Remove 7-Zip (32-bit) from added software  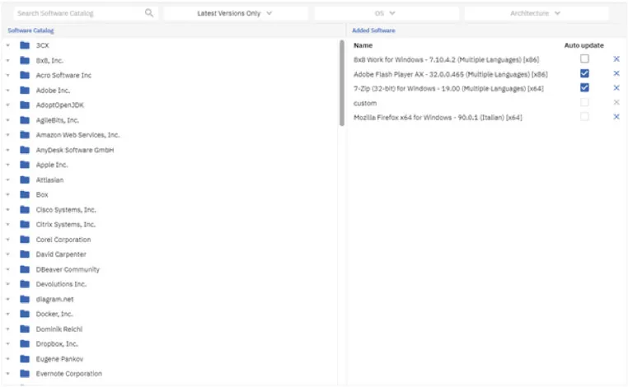coord(616,88)
